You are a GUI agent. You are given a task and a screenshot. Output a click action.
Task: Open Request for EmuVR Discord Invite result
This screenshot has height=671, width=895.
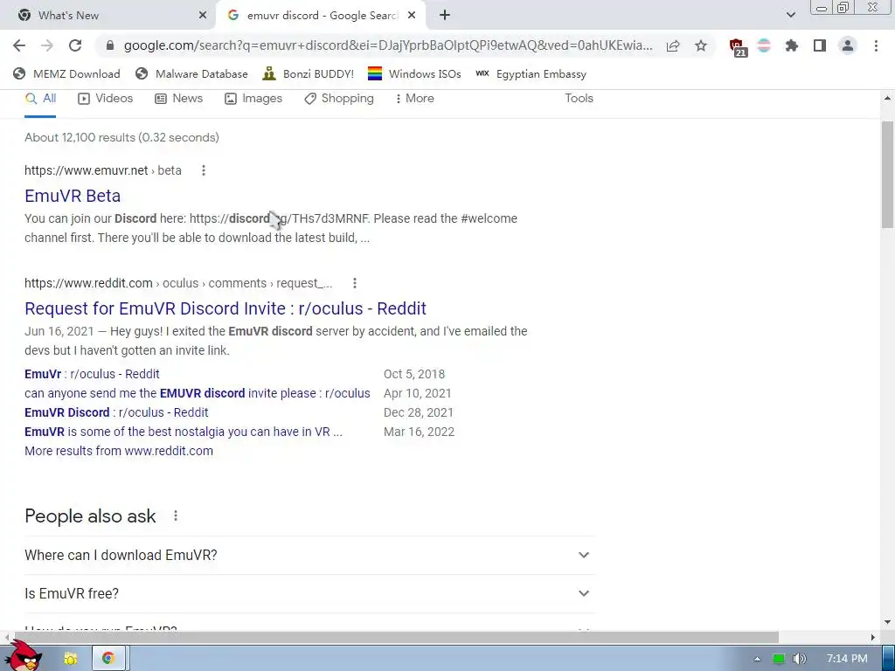coord(225,308)
